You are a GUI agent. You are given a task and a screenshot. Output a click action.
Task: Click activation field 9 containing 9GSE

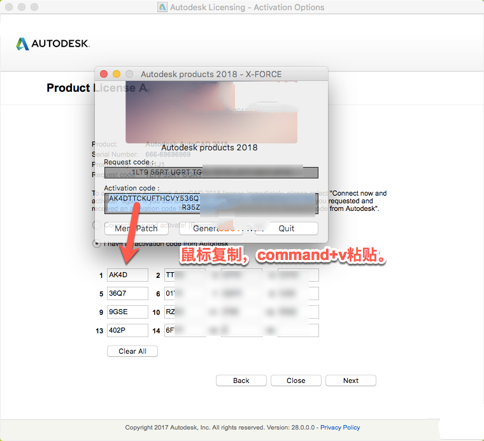point(127,312)
